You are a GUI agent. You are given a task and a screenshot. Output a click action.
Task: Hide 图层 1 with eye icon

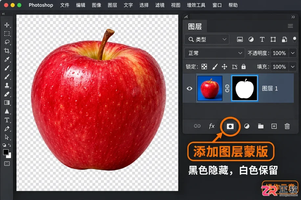pos(190,88)
